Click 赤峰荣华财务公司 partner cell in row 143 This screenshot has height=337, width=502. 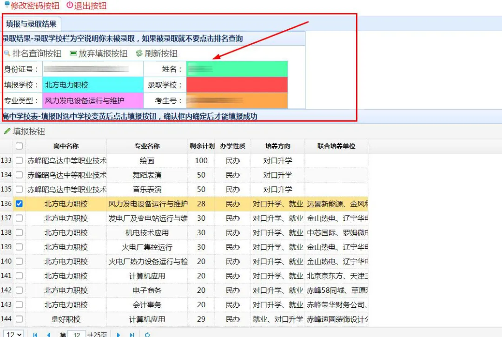337,304
